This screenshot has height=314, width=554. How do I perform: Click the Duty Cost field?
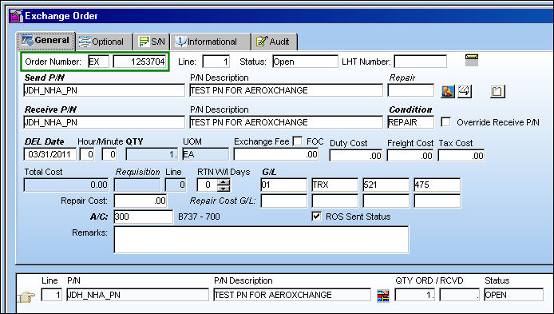pyautogui.click(x=356, y=156)
